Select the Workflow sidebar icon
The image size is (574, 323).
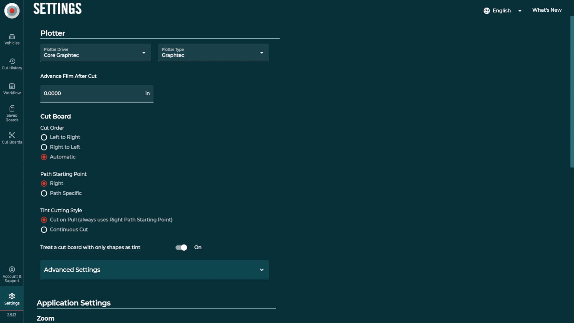pyautogui.click(x=12, y=88)
